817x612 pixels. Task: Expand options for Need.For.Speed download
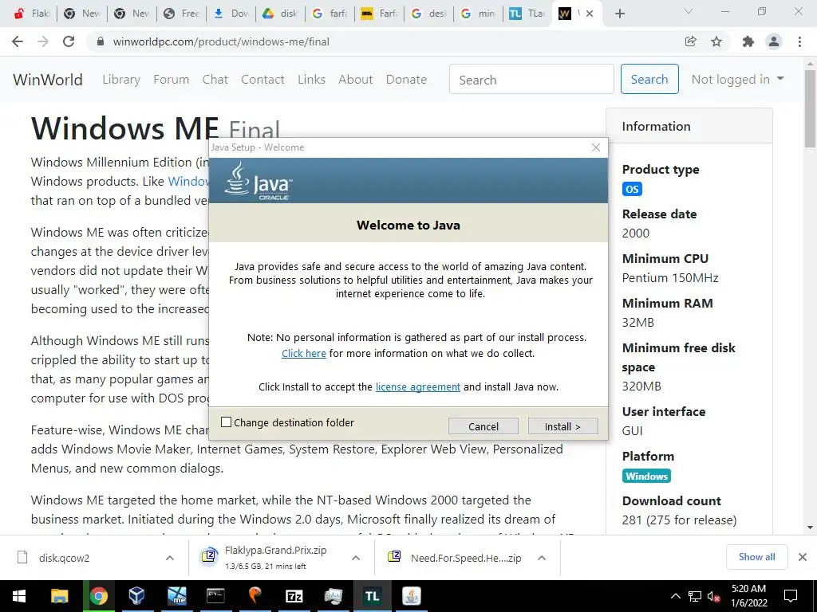pyautogui.click(x=542, y=558)
